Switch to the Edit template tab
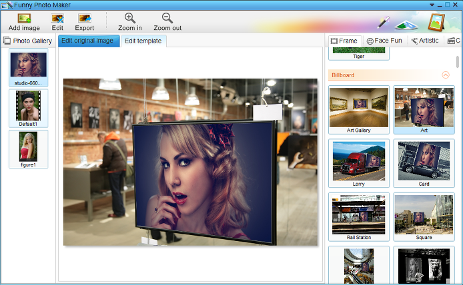Viewport: 463px width, 285px height. [143, 41]
